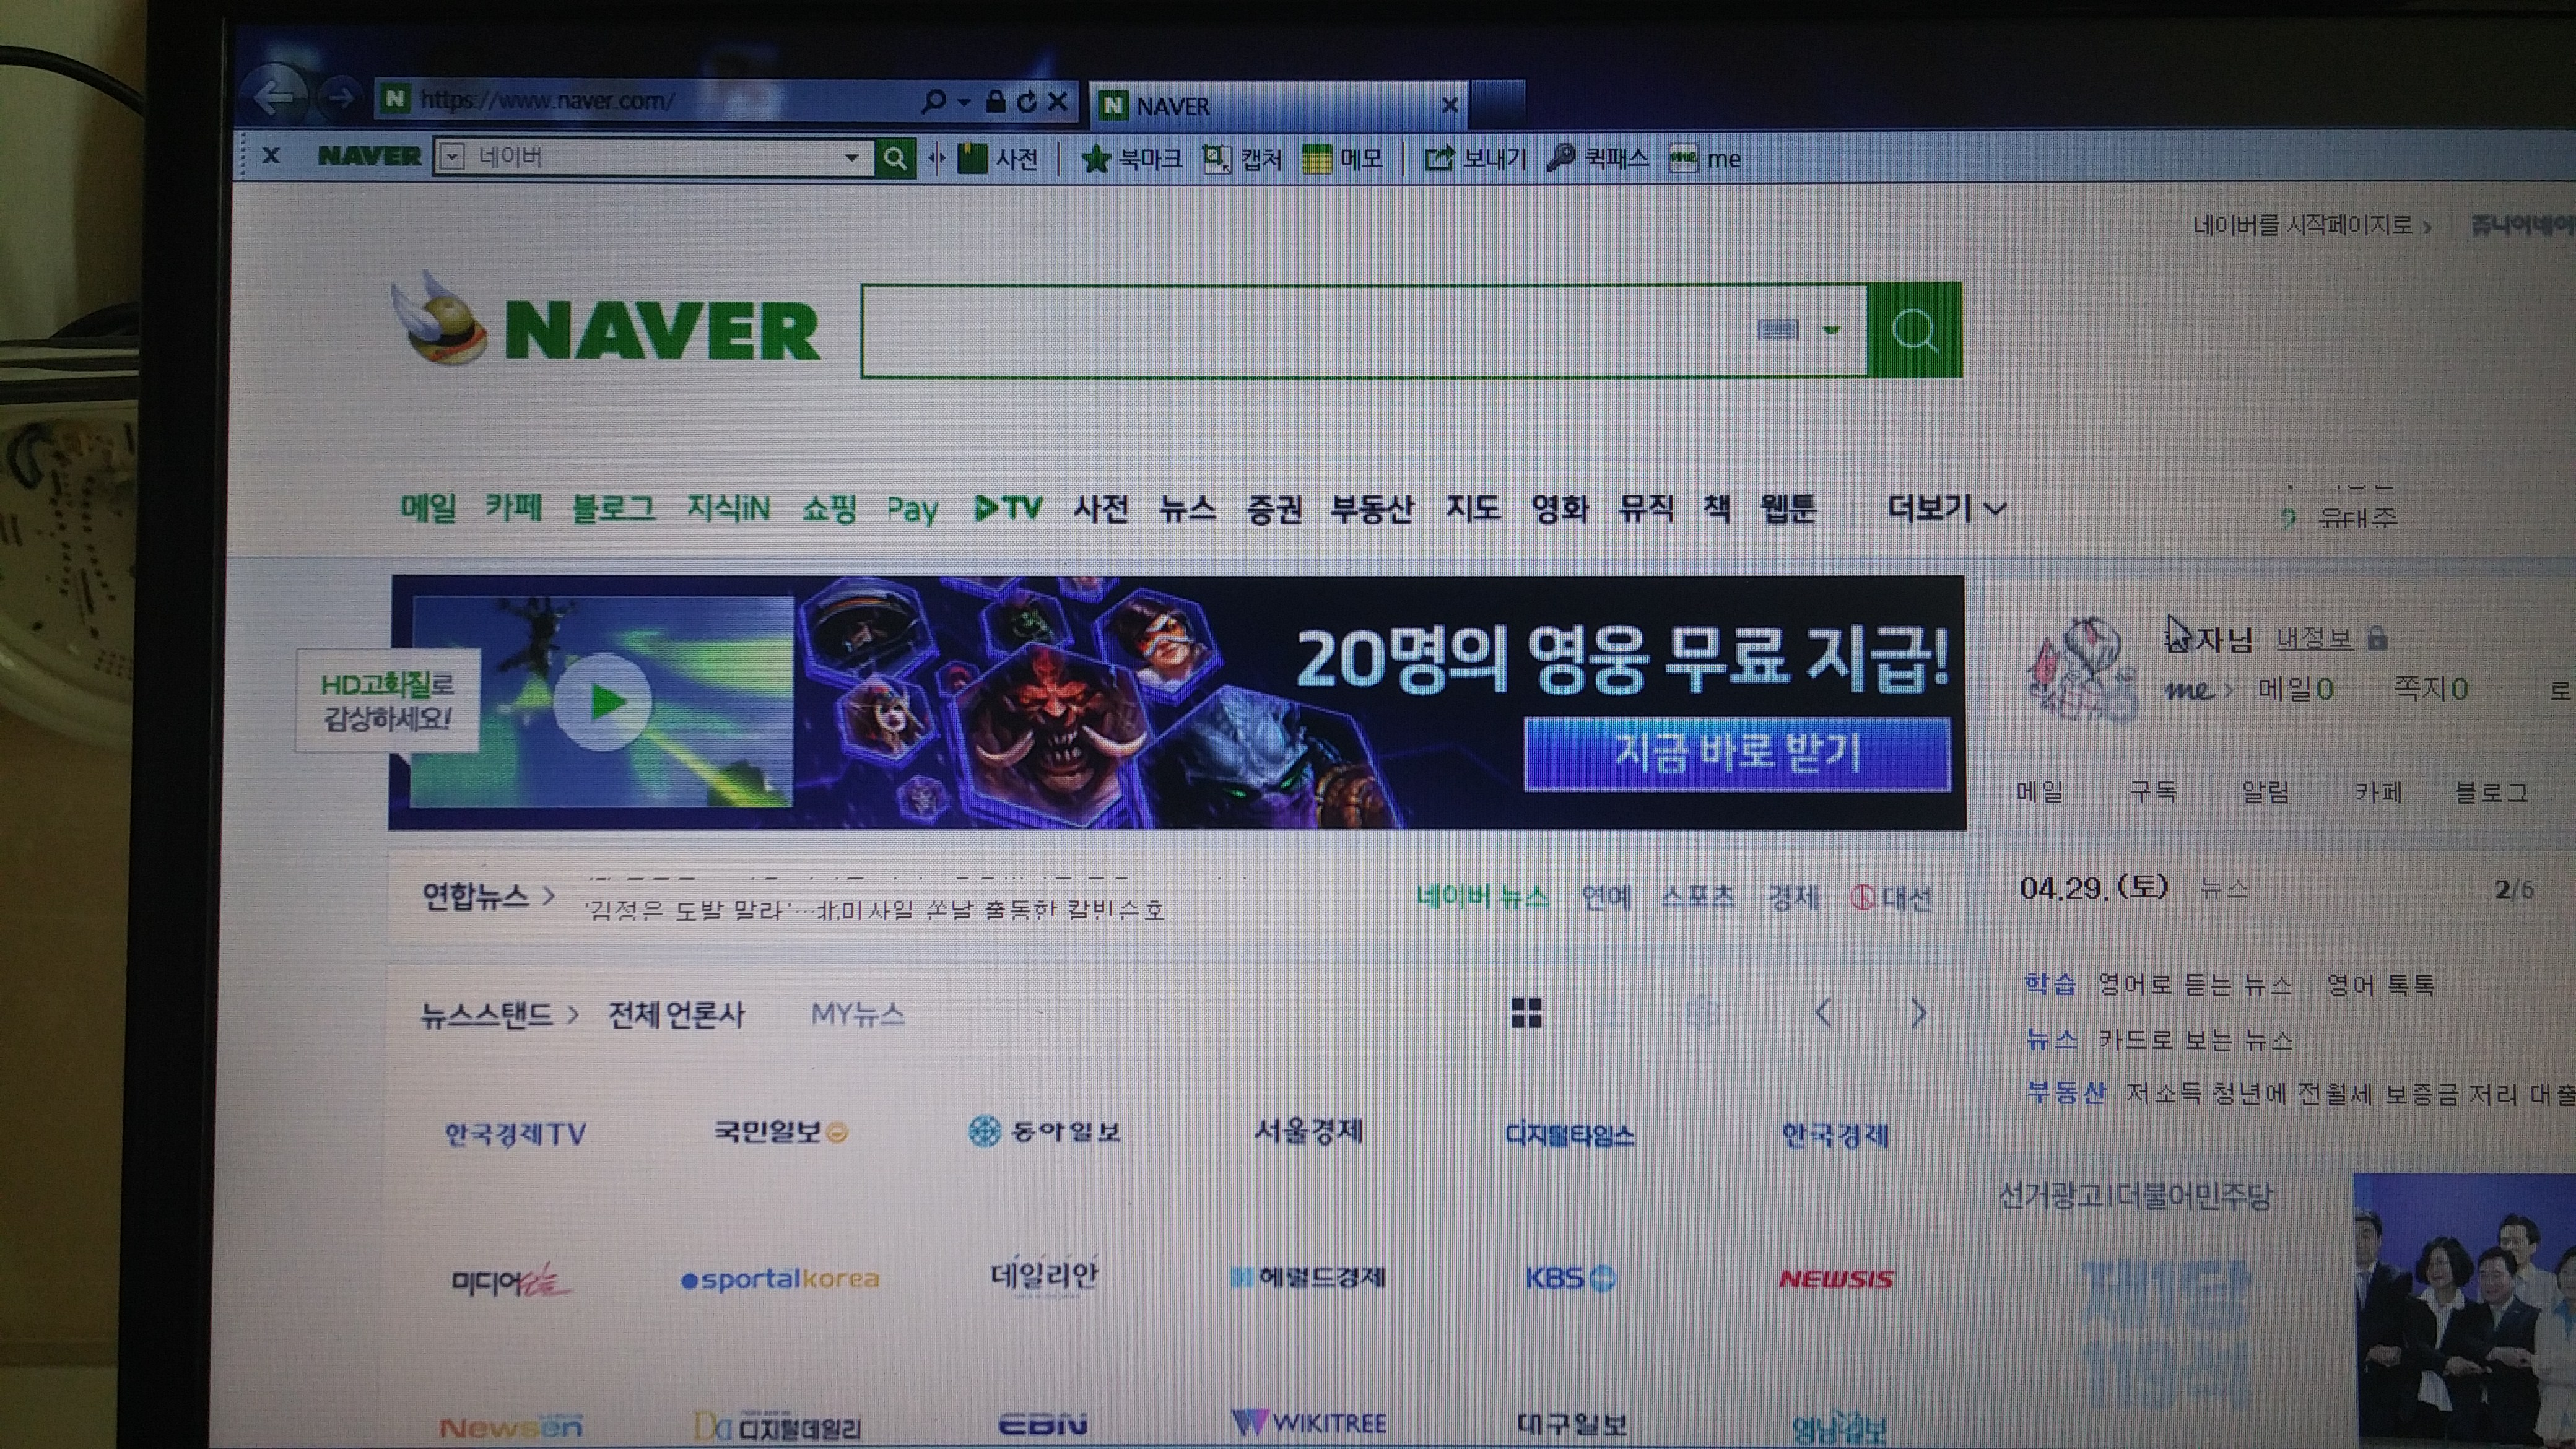Expand the 더보기 services menu
This screenshot has width=2576, height=1449.
[1946, 508]
